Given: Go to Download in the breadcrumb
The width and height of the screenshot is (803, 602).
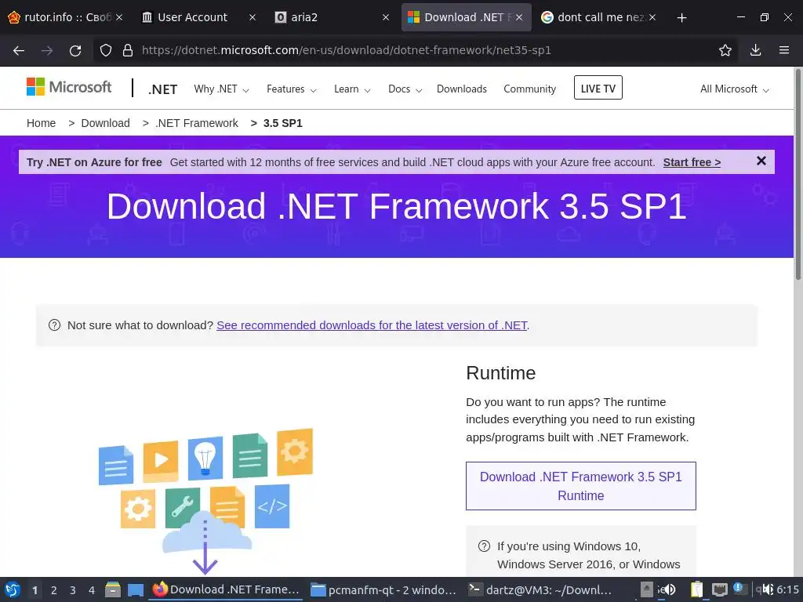Looking at the screenshot, I should click(x=105, y=123).
